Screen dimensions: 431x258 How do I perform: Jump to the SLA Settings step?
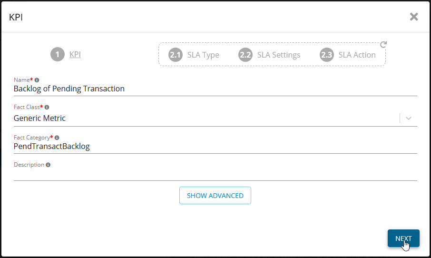pos(279,55)
